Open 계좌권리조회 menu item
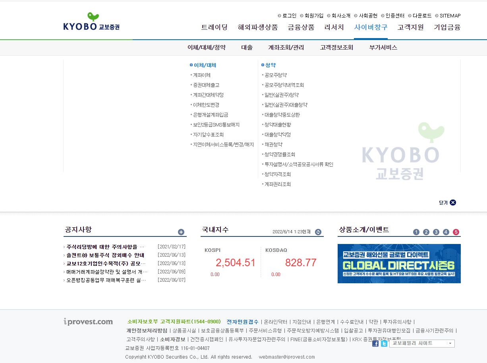The width and height of the screenshot is (487, 363). pyautogui.click(x=278, y=184)
